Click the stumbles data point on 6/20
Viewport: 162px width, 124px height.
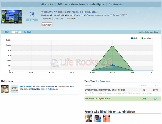coord(133,71)
